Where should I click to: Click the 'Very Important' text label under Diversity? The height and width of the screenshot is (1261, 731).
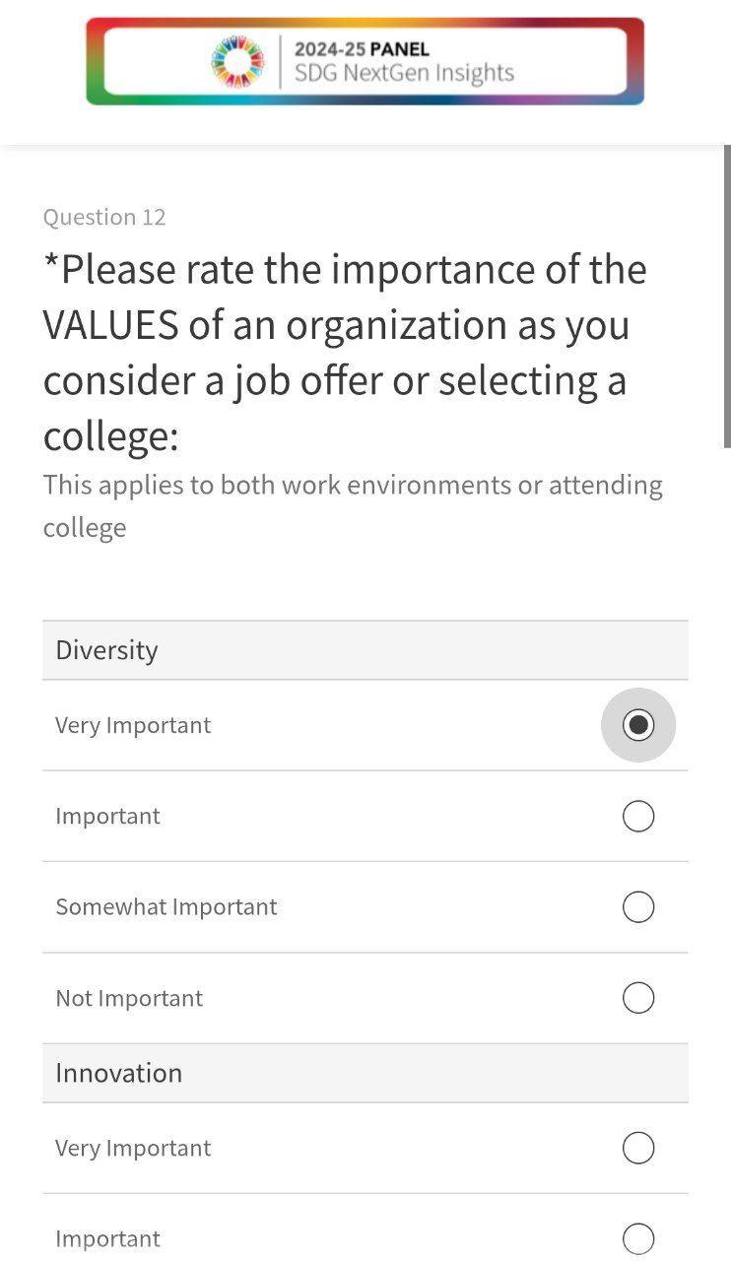133,725
